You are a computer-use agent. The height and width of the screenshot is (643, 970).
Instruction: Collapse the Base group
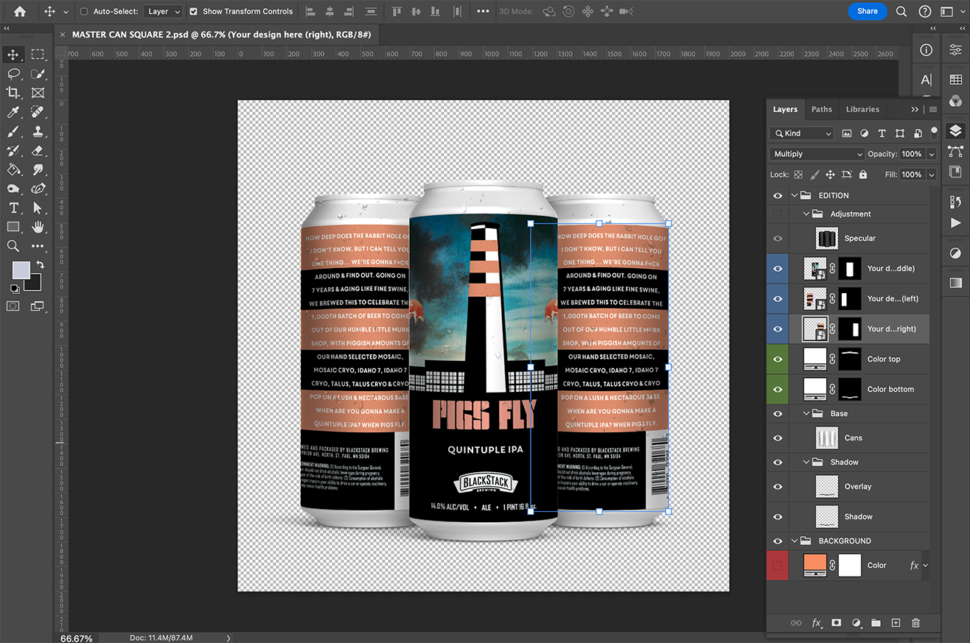[x=806, y=413]
